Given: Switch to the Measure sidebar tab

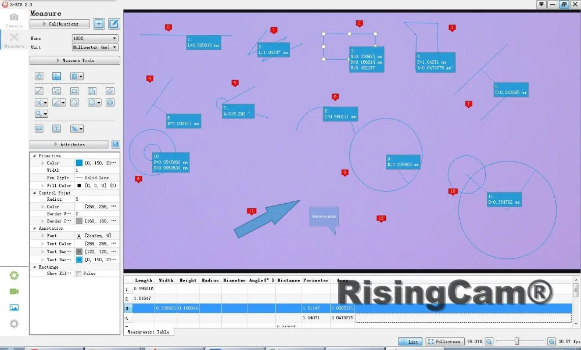Looking at the screenshot, I should coord(14,40).
